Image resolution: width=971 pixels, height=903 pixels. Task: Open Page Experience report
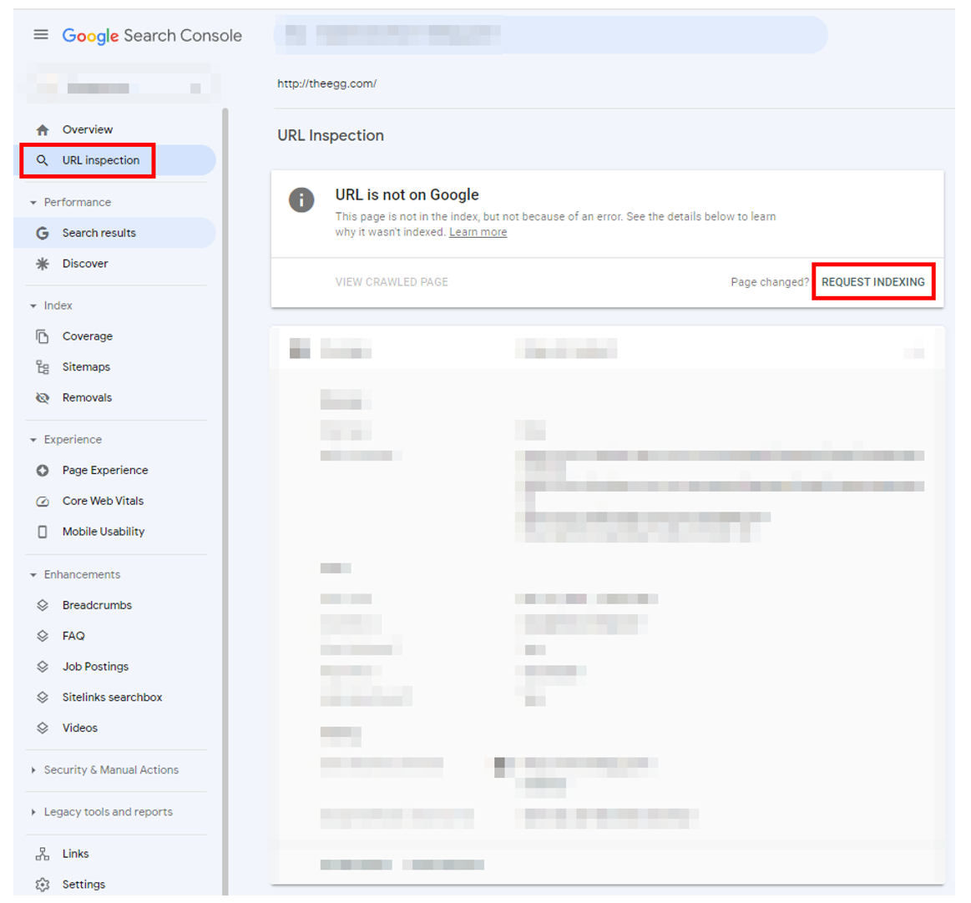point(114,471)
